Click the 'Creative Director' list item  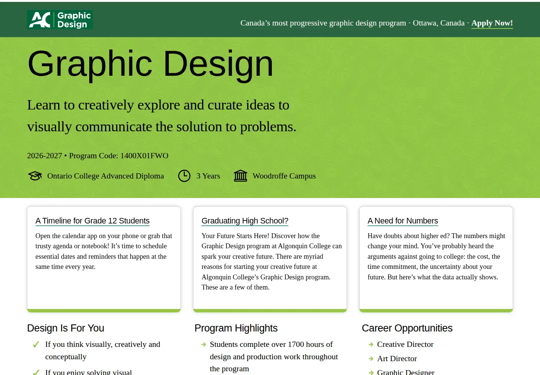(405, 344)
